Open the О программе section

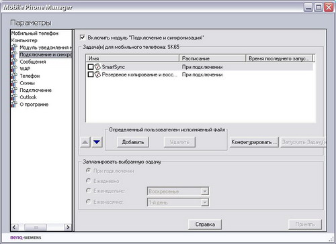point(34,105)
